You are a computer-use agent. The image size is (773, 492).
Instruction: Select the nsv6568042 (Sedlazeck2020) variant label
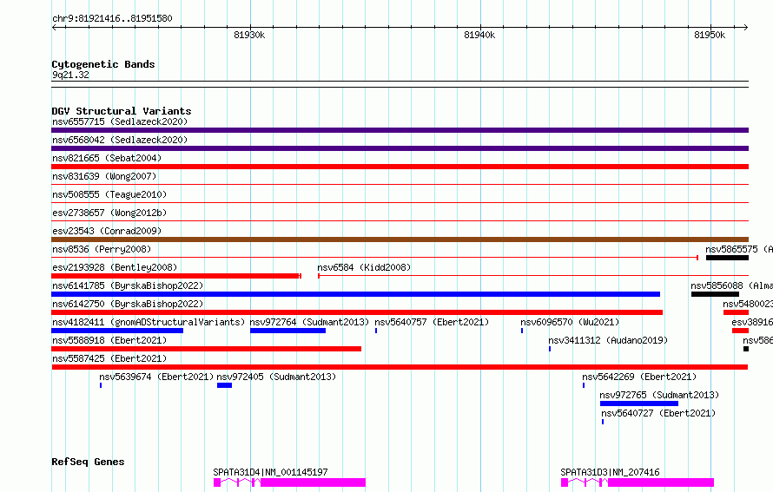point(120,140)
